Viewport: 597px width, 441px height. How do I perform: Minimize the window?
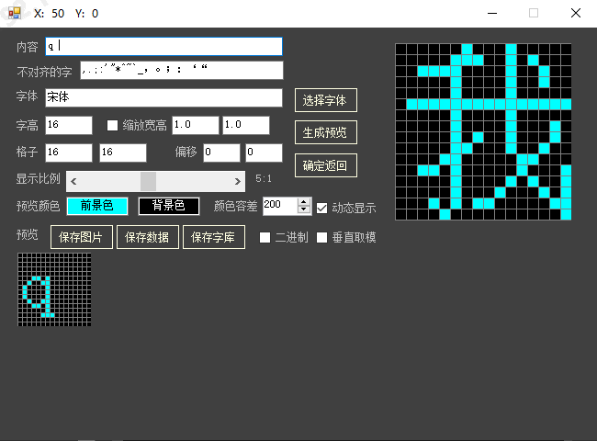[492, 14]
